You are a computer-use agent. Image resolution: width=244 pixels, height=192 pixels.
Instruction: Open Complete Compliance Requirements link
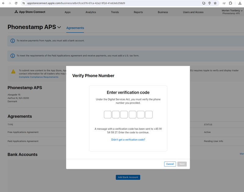39,77
